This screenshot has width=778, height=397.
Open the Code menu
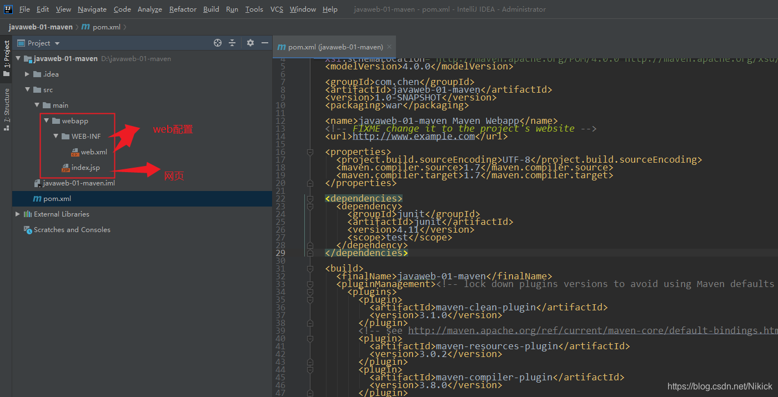[x=122, y=9]
